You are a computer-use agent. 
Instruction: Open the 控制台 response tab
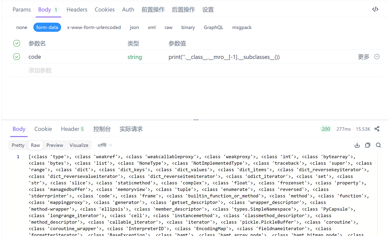click(x=102, y=129)
